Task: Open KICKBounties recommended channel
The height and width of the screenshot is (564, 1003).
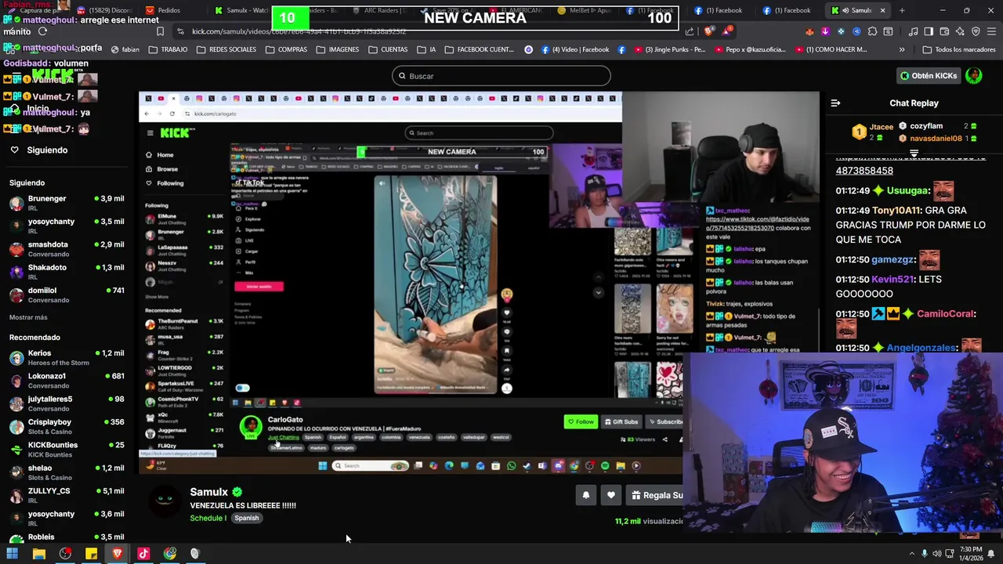Action: coord(67,450)
